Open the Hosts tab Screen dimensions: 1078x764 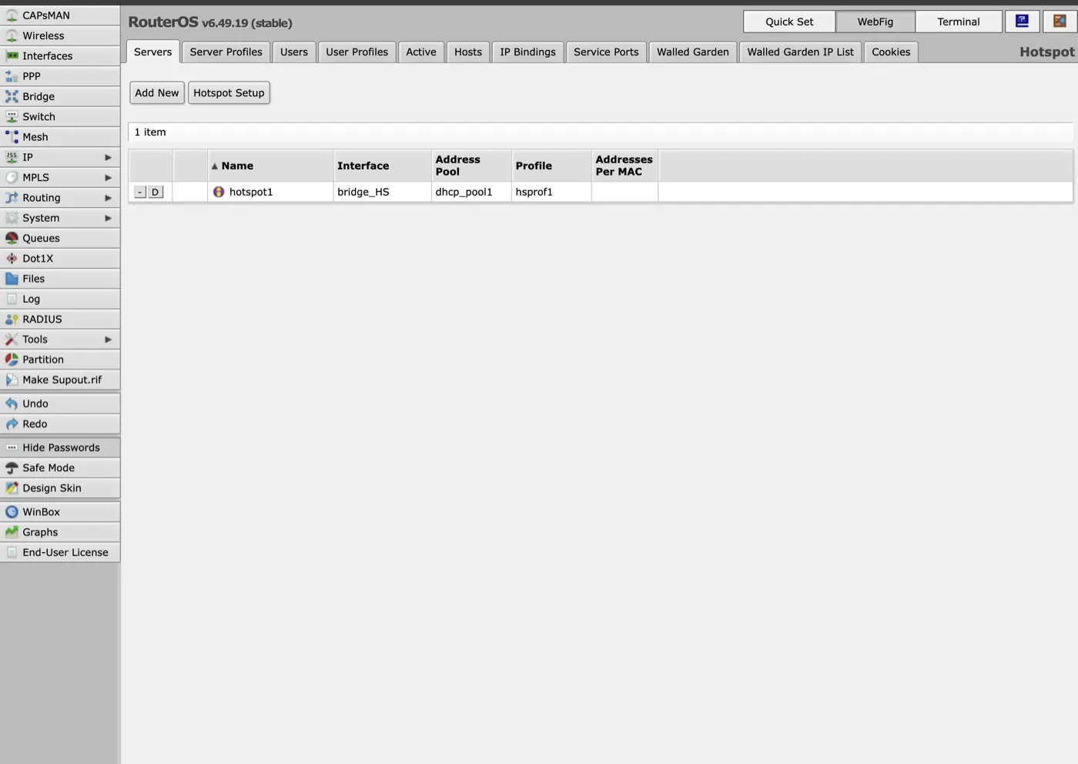tap(468, 52)
